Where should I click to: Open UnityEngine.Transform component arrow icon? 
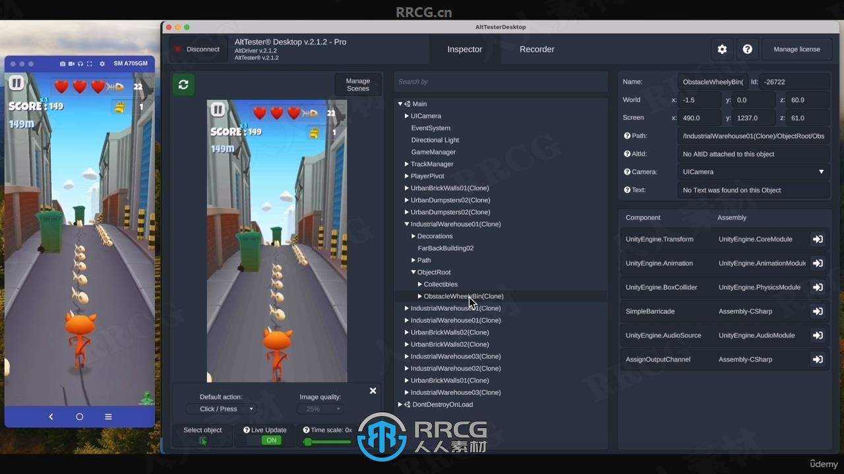(818, 239)
